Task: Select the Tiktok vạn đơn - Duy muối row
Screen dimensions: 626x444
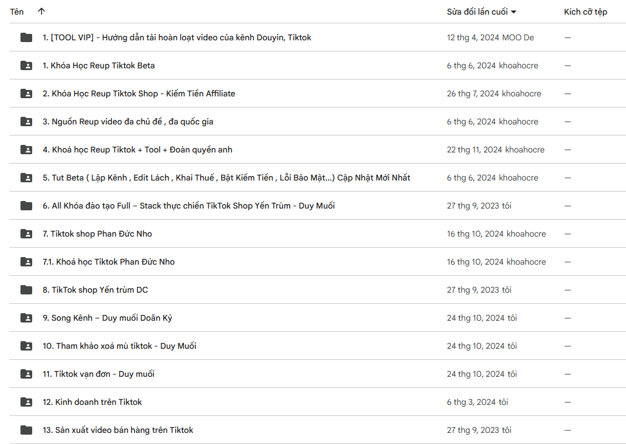Action: click(318, 374)
